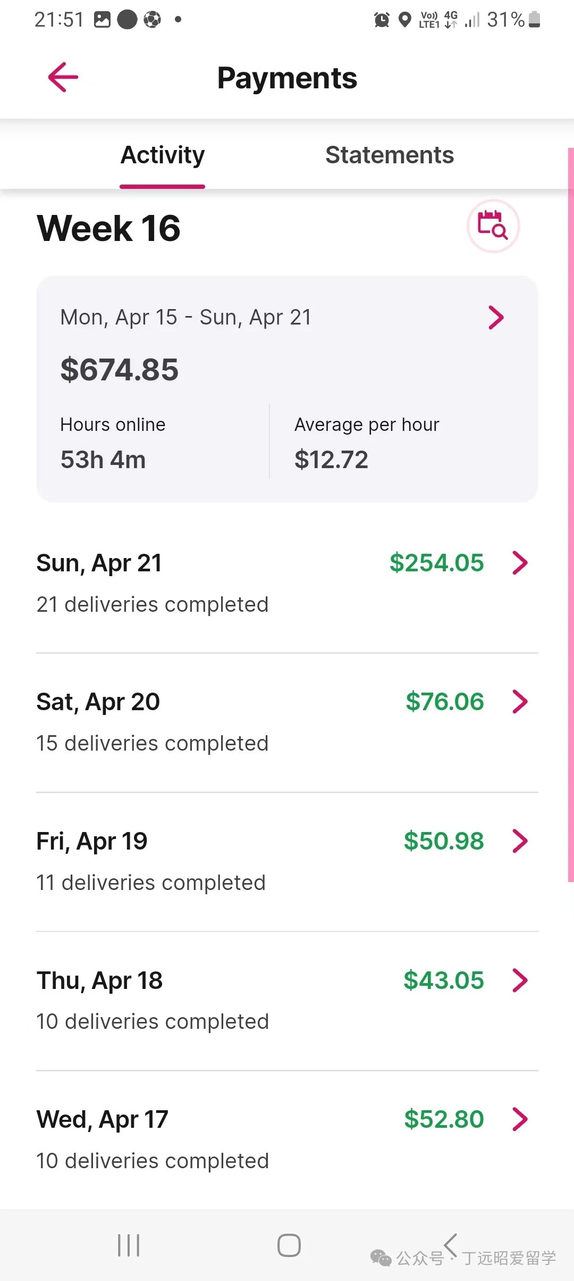
Task: Click the pink vertical scrollbar
Action: (571, 515)
